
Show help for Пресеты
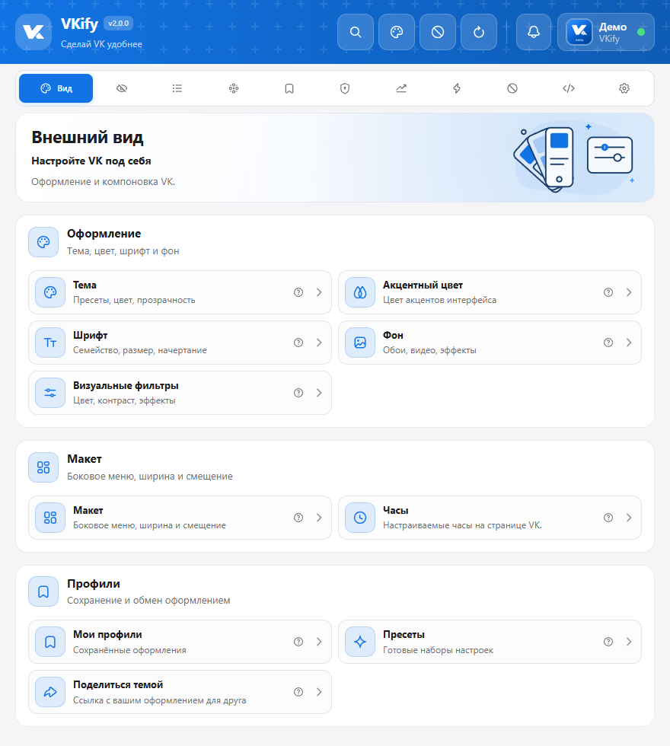[x=608, y=642]
